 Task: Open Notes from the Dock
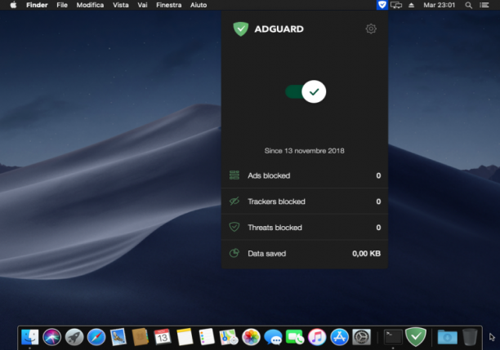point(185,337)
